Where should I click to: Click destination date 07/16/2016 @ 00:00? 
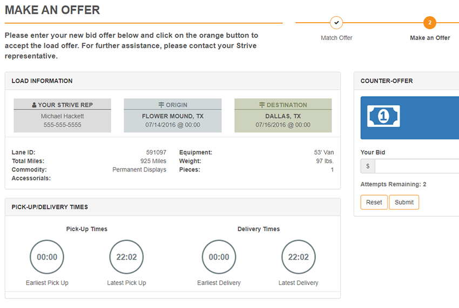point(283,125)
